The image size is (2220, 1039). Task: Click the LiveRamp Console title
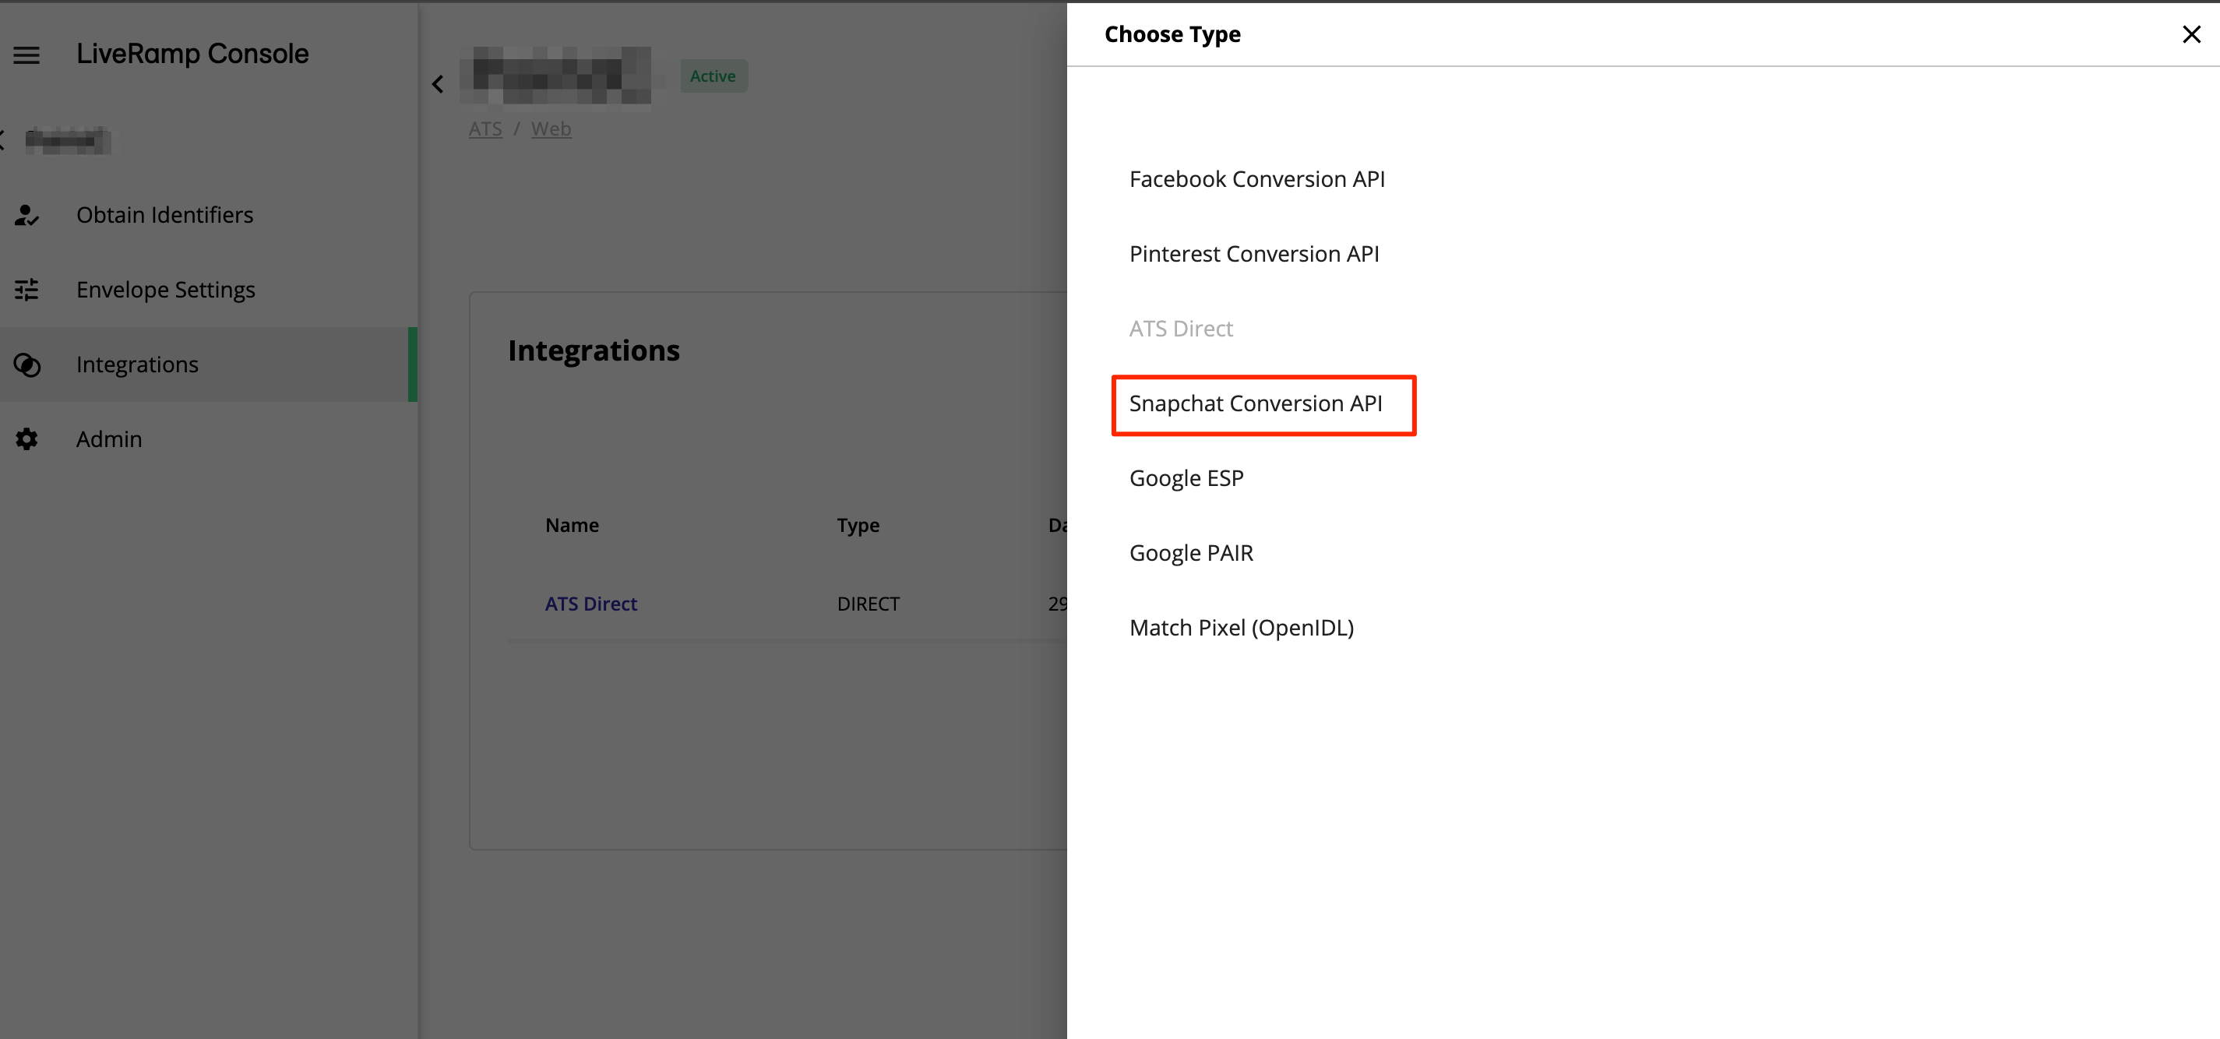point(192,55)
